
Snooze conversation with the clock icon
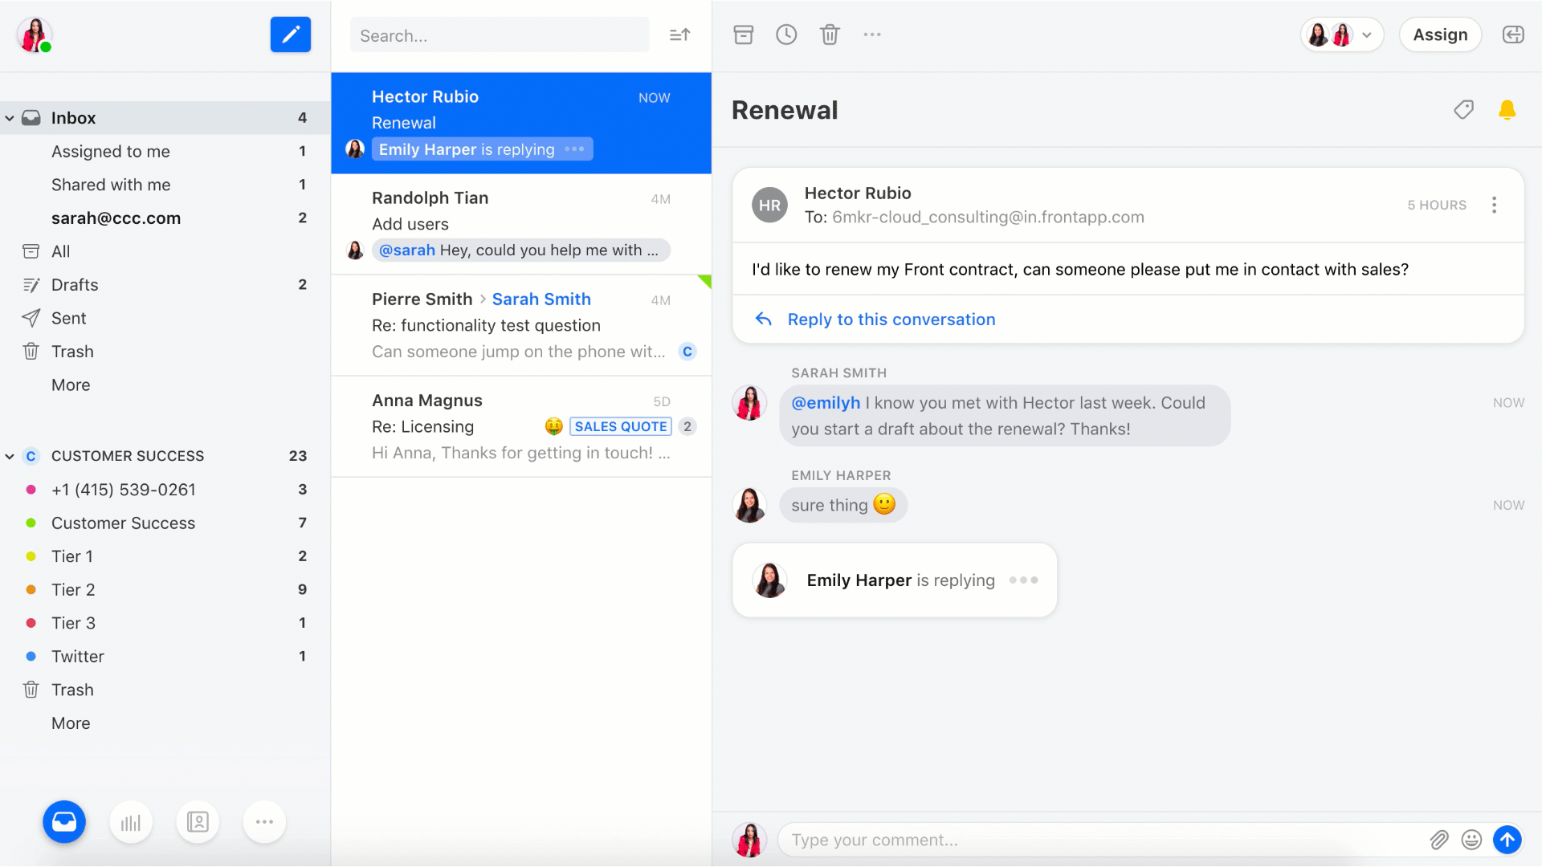786,35
